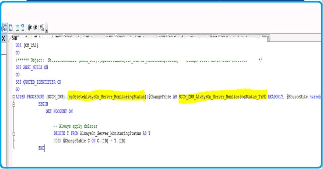Click the Always apply deletes comment

point(75,126)
